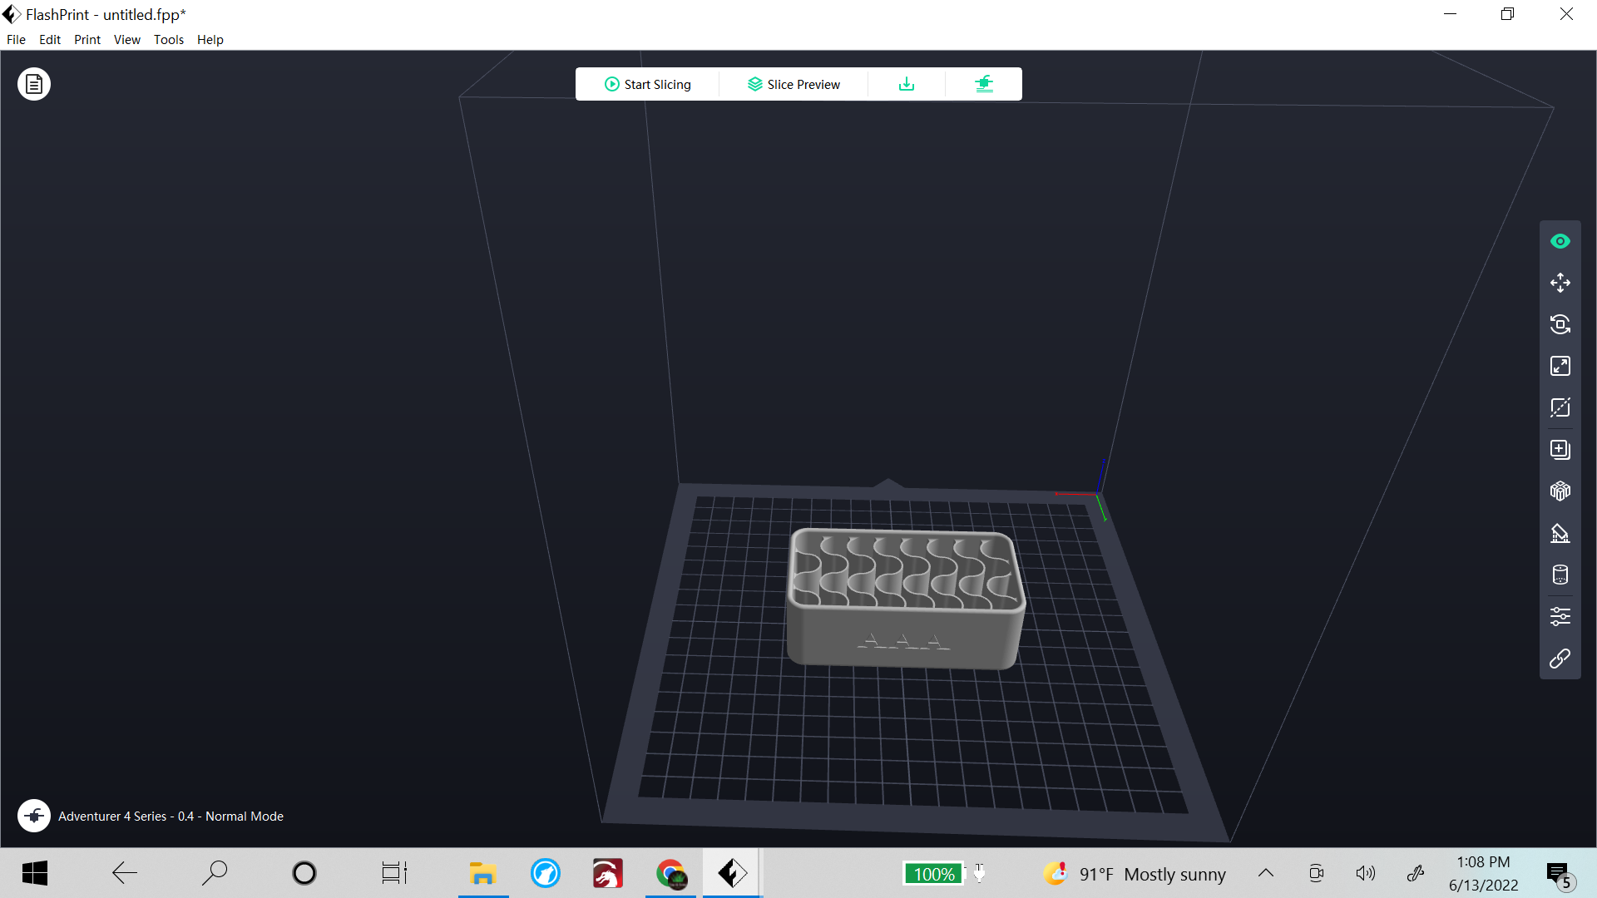Select the Move tool in sidebar
The width and height of the screenshot is (1597, 898).
1560,283
